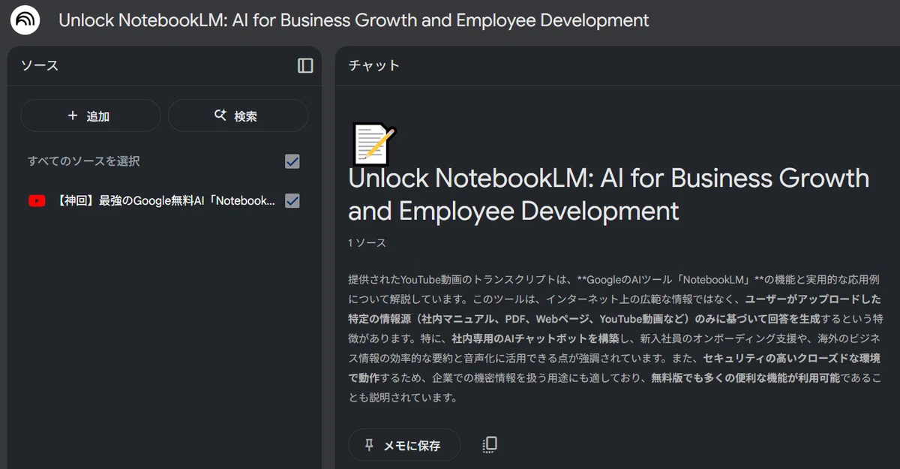
Task: Select the large chat notebook title heading
Action: pyautogui.click(x=608, y=194)
